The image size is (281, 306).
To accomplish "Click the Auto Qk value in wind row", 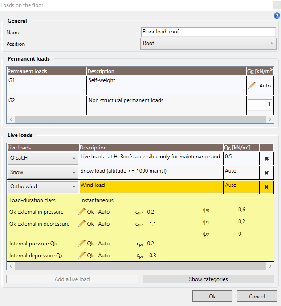I will (x=241, y=187).
